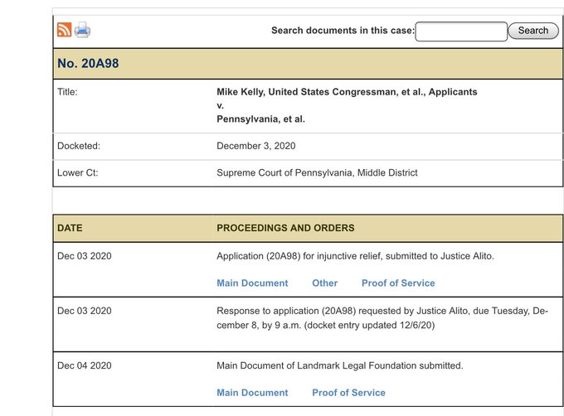Open Landmark Legal Foundation Main Document link

pyautogui.click(x=252, y=393)
